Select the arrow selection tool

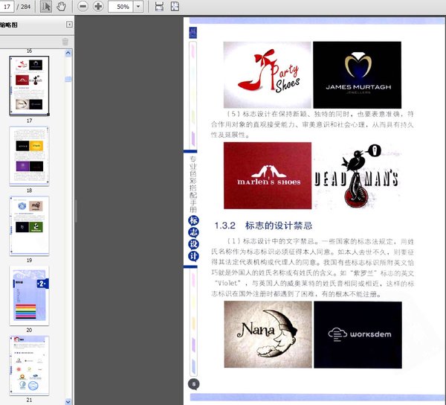[46, 6]
